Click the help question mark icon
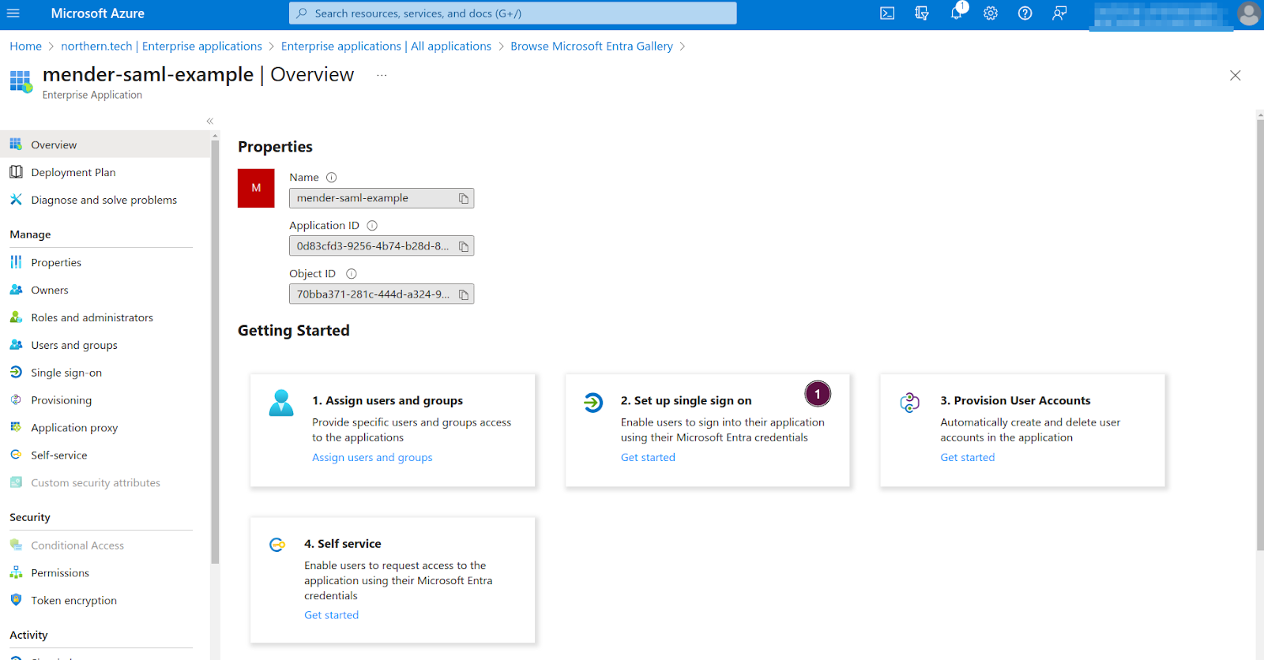 tap(1025, 13)
